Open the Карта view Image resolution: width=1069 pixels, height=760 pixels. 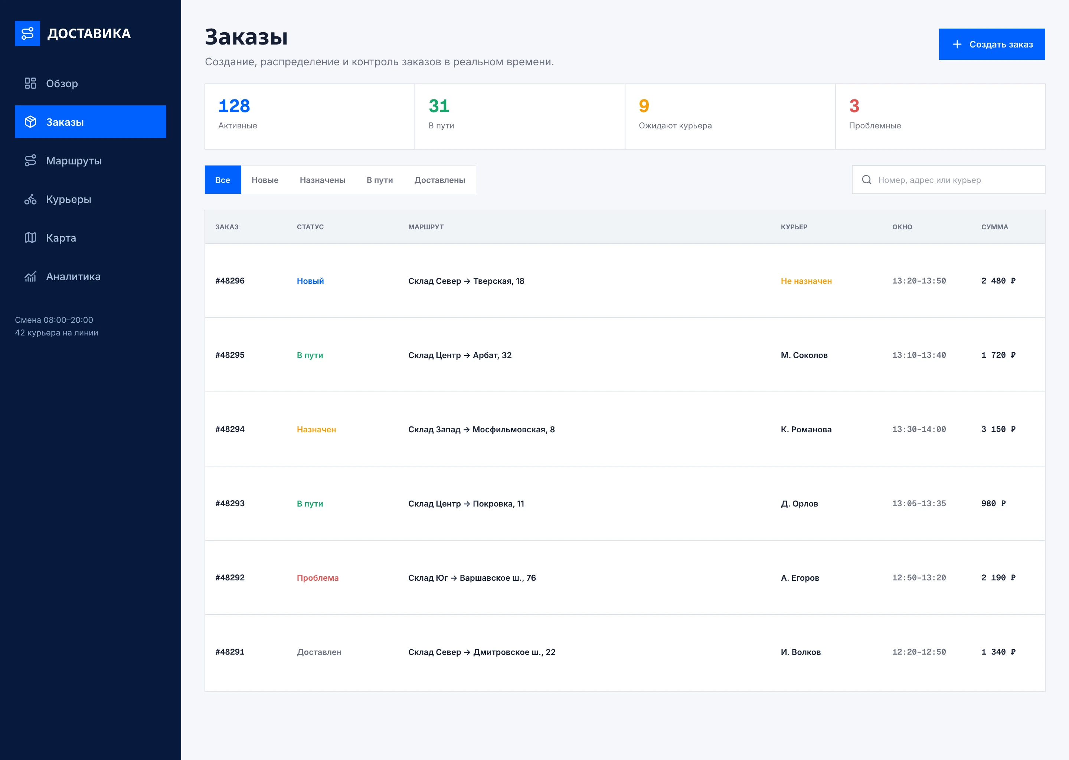coord(90,238)
